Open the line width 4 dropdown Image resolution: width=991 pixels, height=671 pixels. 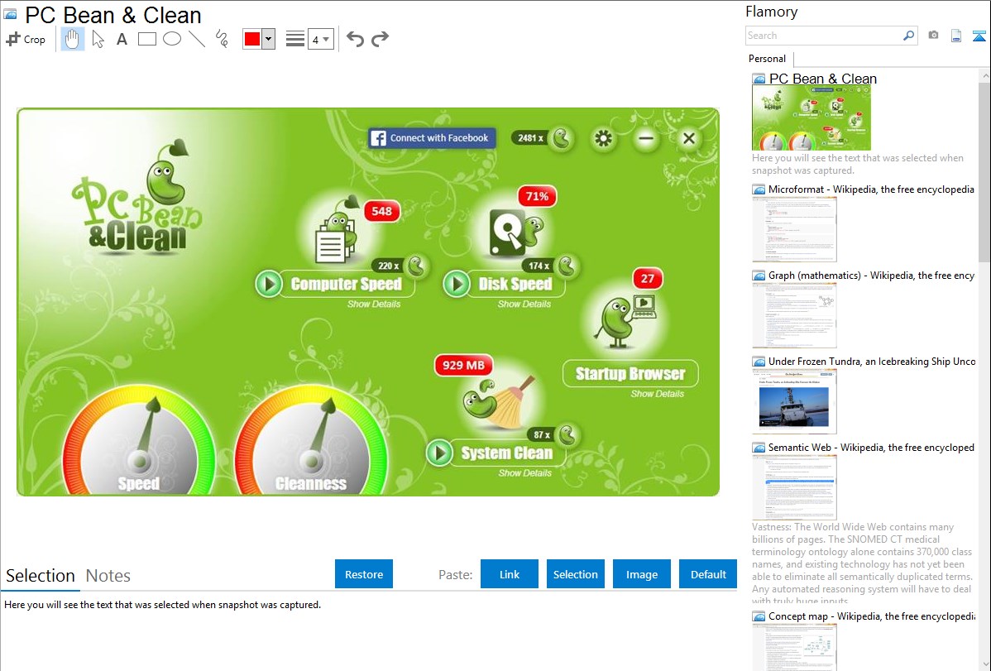(321, 39)
